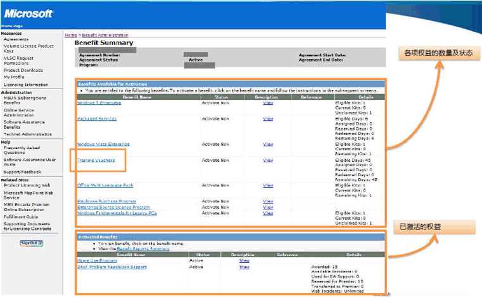Click 'Web Incidents: Unlimited' text

click(337, 291)
